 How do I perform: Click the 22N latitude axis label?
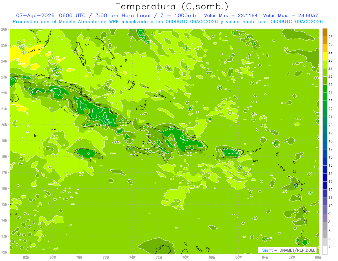click(x=4, y=93)
